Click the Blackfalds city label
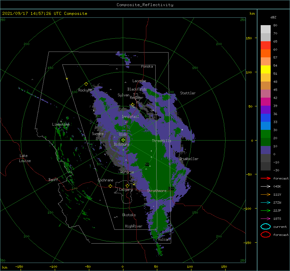The image size is (290, 271). (137, 89)
